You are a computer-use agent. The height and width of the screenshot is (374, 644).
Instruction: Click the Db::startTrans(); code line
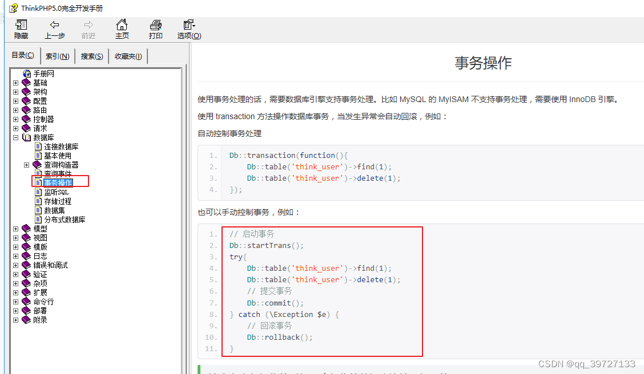pyautogui.click(x=266, y=245)
